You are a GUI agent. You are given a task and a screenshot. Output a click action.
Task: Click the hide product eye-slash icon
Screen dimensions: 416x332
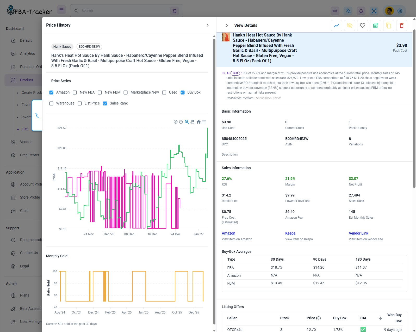pos(350,26)
